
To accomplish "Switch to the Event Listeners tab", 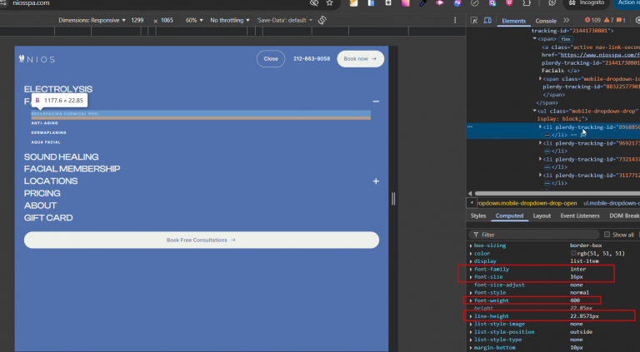I will 580,216.
